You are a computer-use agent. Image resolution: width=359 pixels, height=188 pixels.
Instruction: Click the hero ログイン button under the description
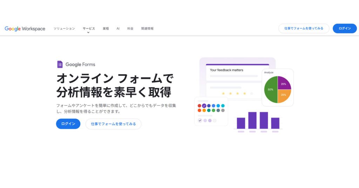tap(68, 124)
